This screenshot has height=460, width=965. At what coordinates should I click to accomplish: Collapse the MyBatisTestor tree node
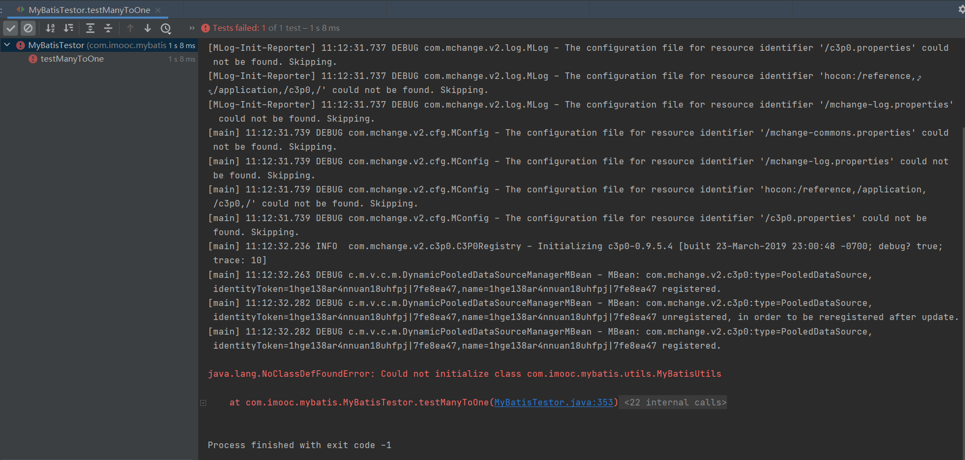pos(7,45)
